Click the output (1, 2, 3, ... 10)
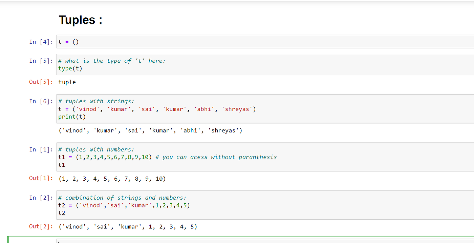474x243 pixels. coord(112,179)
